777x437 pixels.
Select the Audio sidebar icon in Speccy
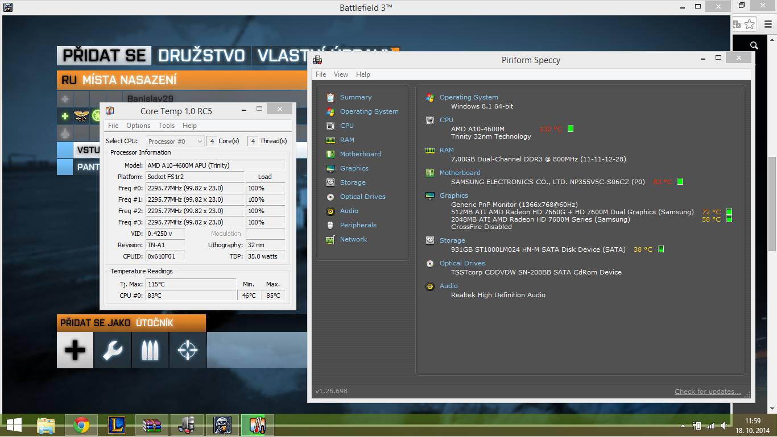[330, 211]
